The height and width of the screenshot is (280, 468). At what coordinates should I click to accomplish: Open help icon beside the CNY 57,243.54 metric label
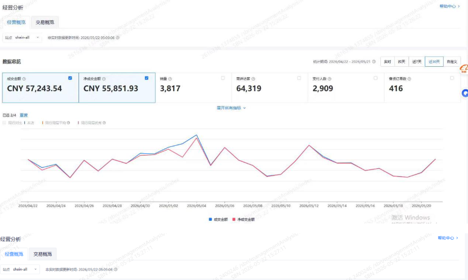pyautogui.click(x=24, y=79)
